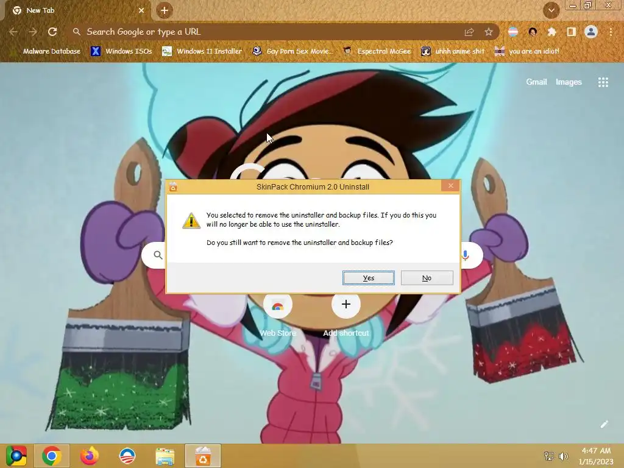Open the Google apps grid icon
Image resolution: width=624 pixels, height=468 pixels.
pos(603,82)
